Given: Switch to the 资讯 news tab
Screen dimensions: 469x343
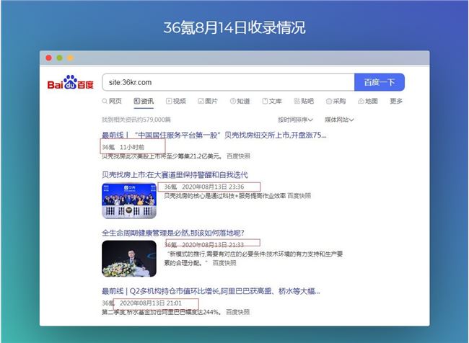Looking at the screenshot, I should [x=144, y=101].
